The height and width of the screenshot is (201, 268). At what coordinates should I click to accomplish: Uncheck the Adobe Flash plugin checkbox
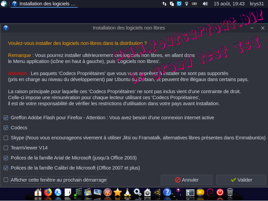(x=6, y=118)
